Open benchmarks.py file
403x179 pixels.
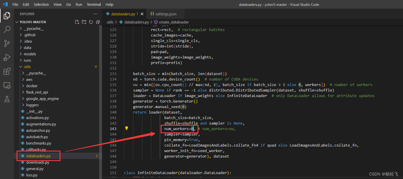39,143
